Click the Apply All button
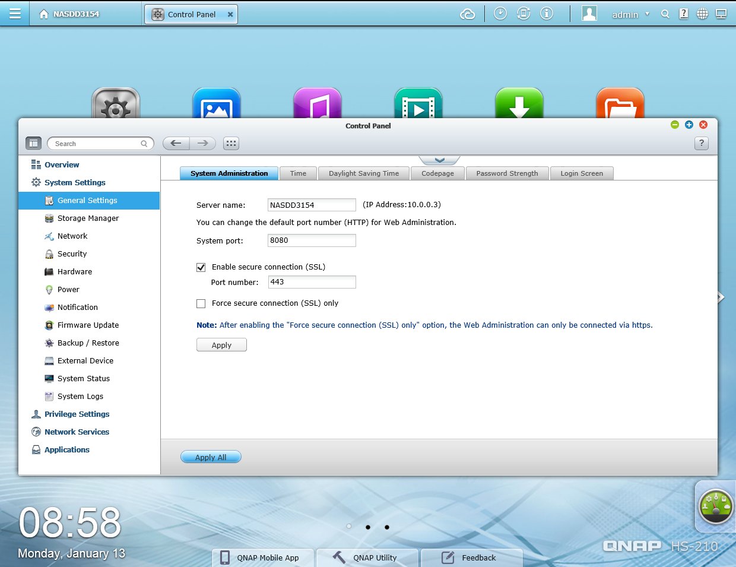The height and width of the screenshot is (567, 736). click(211, 457)
